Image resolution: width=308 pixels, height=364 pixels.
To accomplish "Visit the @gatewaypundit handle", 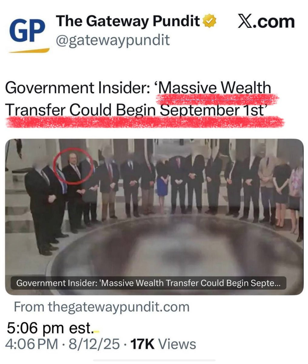I will coord(113,40).
